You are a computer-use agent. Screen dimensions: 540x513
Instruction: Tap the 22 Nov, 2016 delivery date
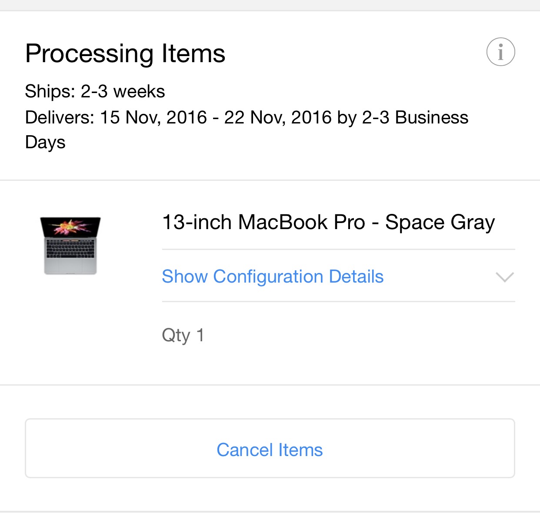pyautogui.click(x=278, y=117)
